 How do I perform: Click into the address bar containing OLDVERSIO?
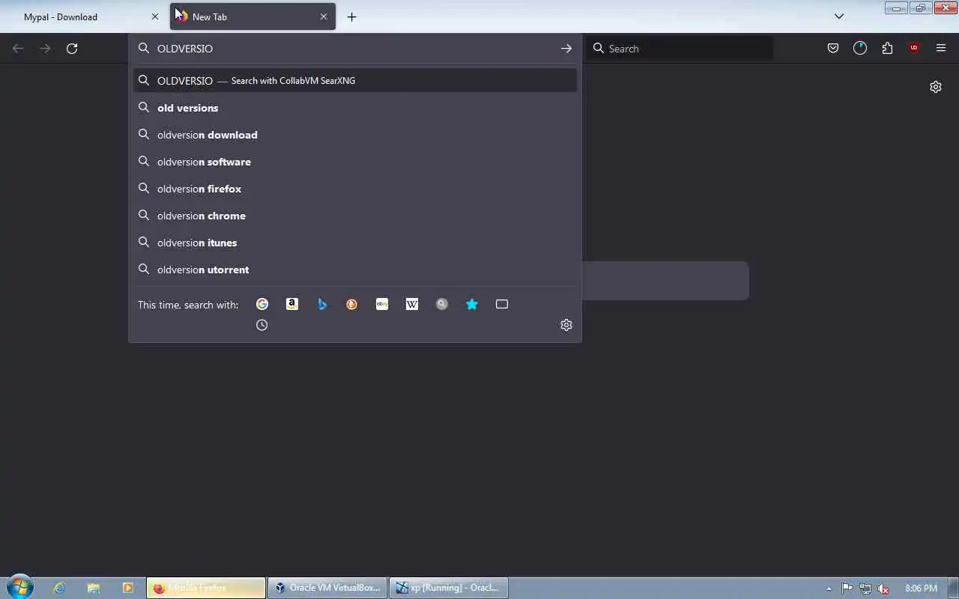coord(355,49)
